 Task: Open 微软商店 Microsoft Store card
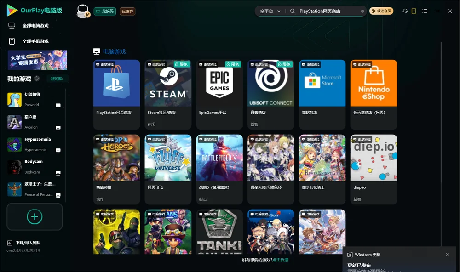322,94
